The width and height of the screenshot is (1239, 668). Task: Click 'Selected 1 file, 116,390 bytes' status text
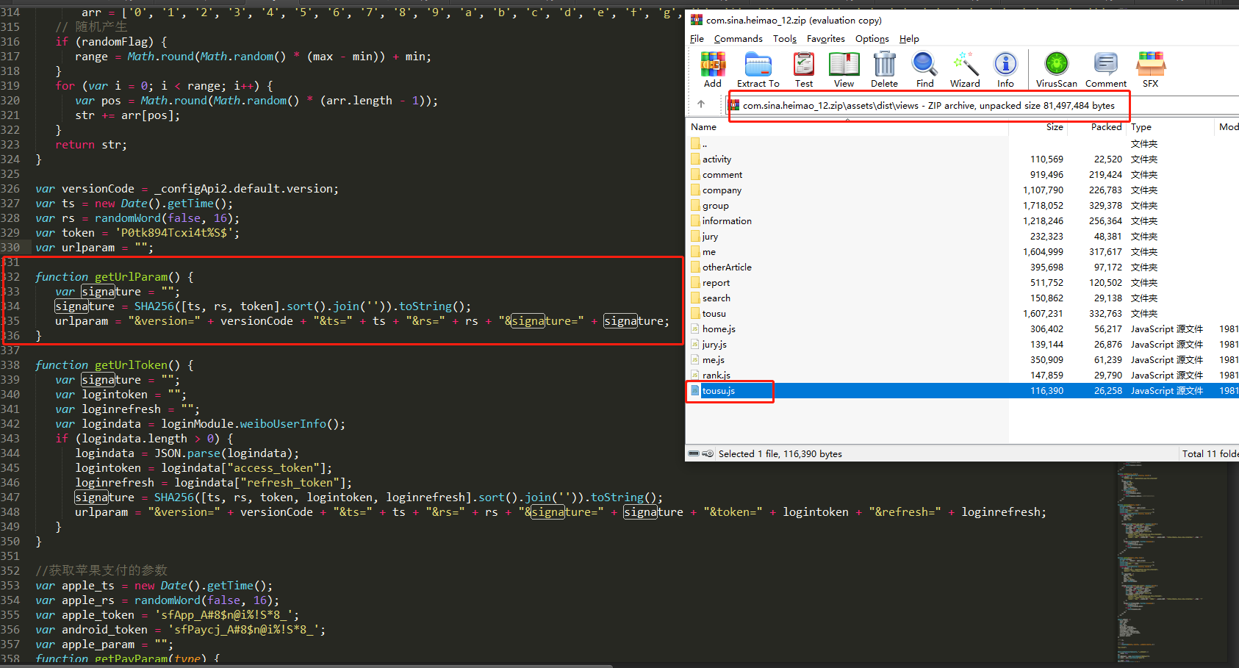780,454
